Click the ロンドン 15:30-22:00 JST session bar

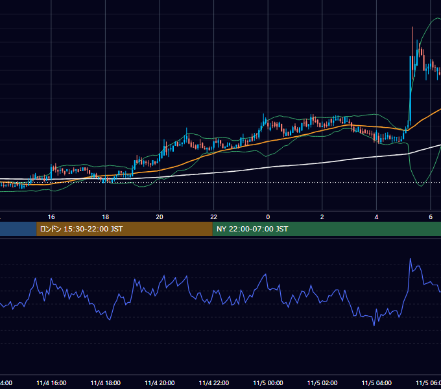125,229
